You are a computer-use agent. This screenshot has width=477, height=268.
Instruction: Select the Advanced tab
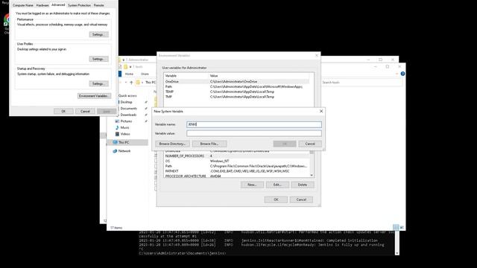(x=58, y=5)
